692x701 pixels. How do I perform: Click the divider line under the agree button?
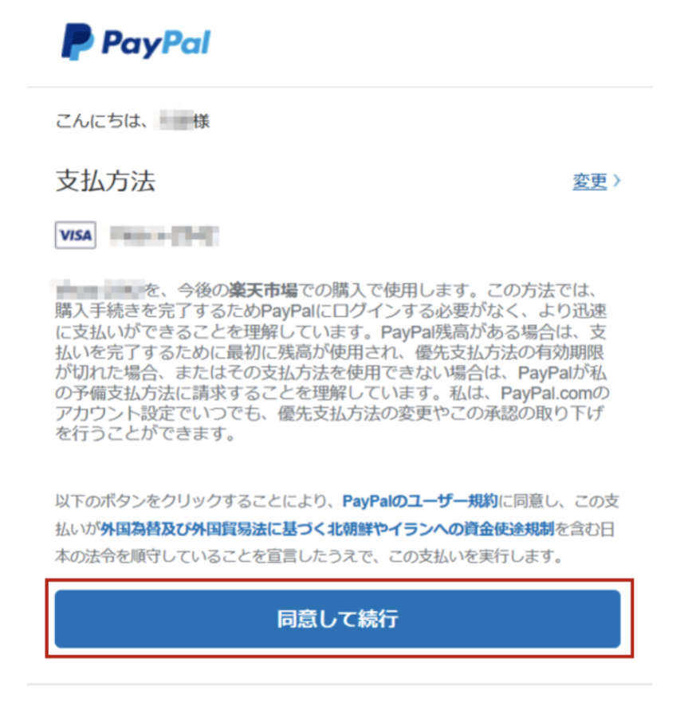340,684
